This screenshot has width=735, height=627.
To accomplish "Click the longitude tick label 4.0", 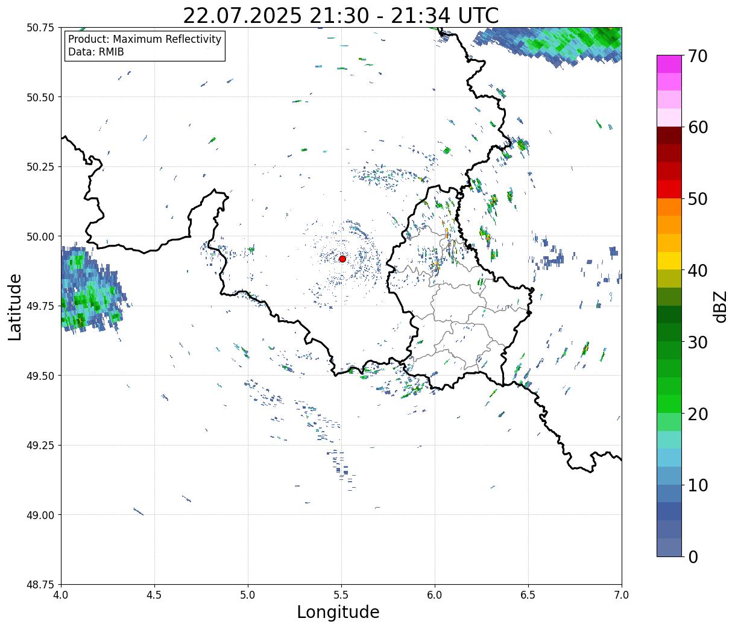I will click(61, 595).
